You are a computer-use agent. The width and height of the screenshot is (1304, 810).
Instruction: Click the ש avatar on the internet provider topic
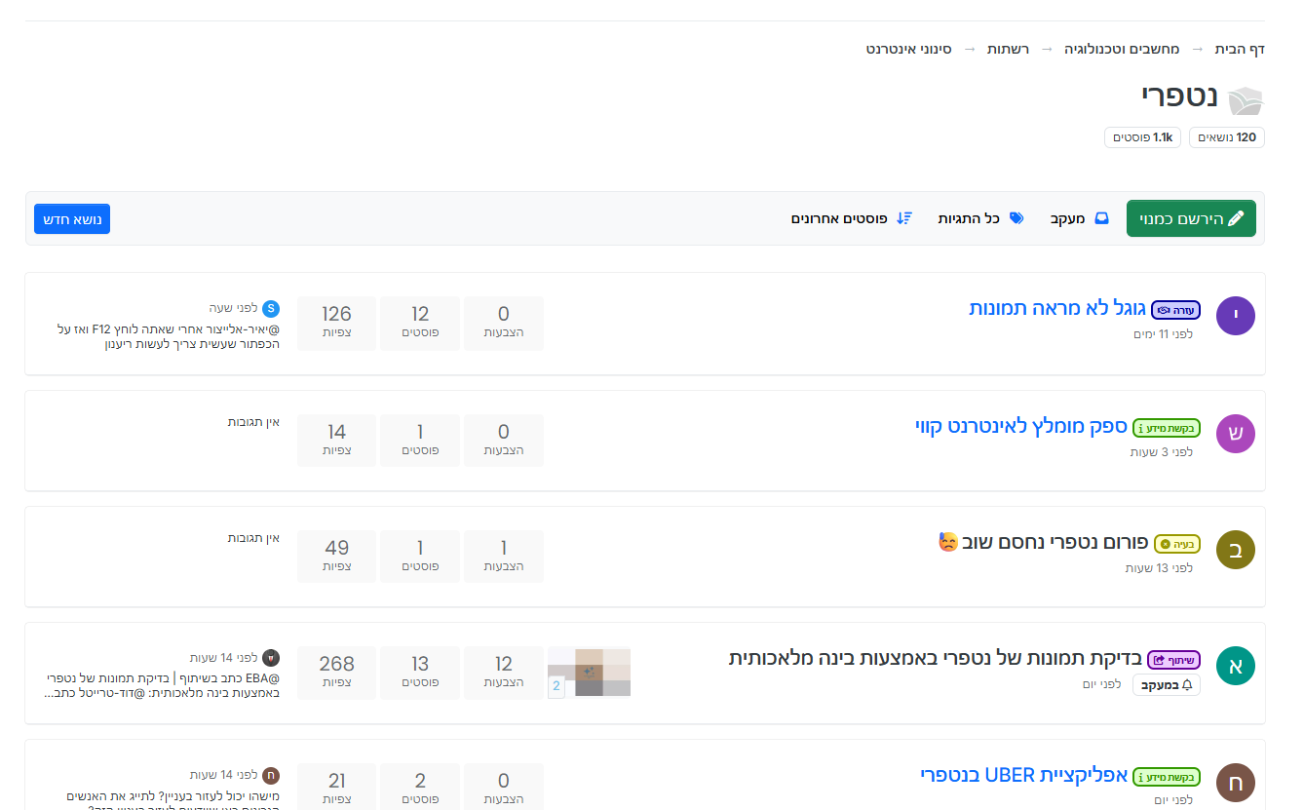1235,433
